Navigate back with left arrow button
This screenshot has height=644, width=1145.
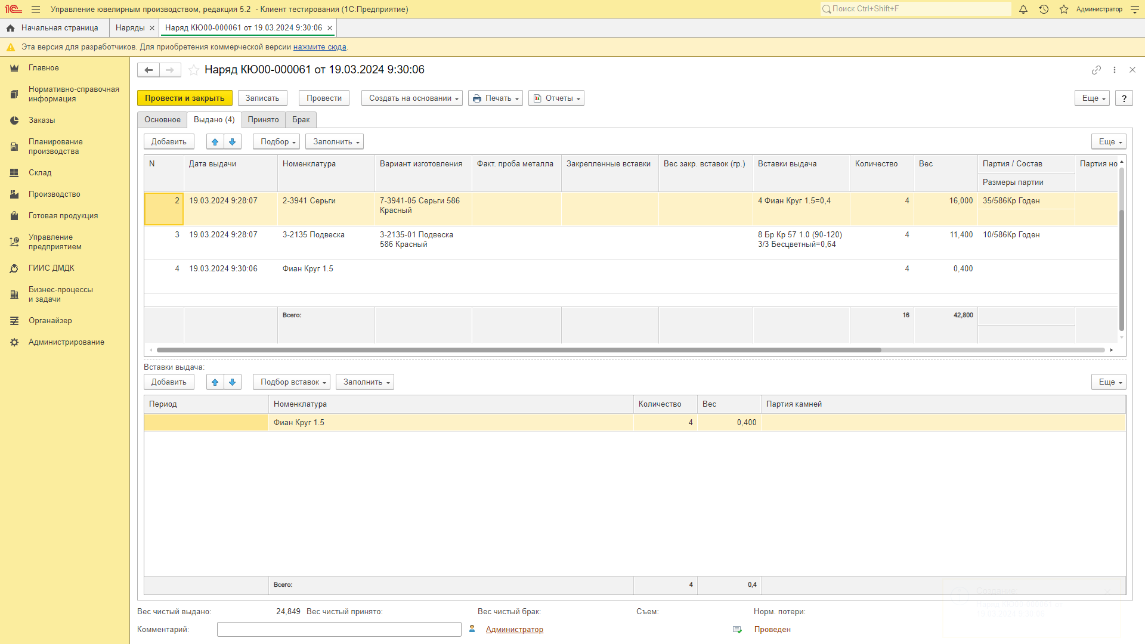point(148,70)
